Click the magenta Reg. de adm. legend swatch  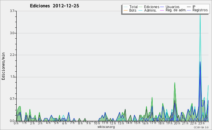[162, 10]
